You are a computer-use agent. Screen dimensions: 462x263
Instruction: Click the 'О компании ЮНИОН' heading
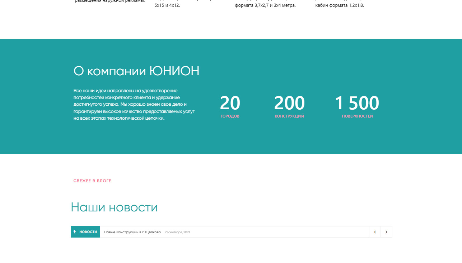(136, 71)
